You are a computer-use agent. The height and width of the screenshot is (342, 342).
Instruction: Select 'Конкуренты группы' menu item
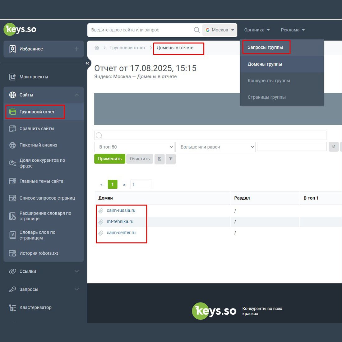[x=269, y=81]
